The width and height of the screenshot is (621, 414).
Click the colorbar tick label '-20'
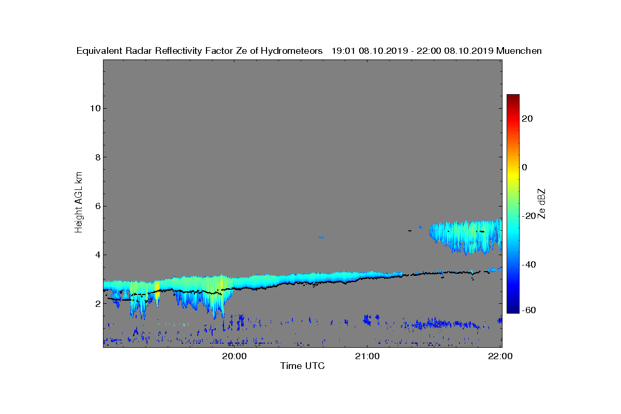click(x=529, y=216)
